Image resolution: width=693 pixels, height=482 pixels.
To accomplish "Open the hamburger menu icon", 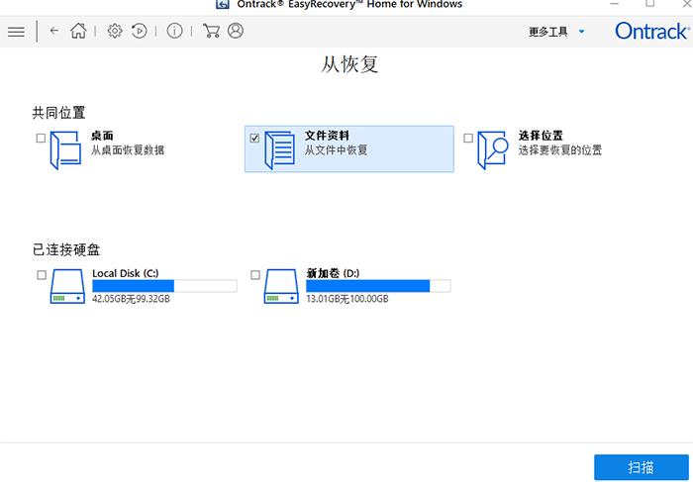I will click(16, 32).
